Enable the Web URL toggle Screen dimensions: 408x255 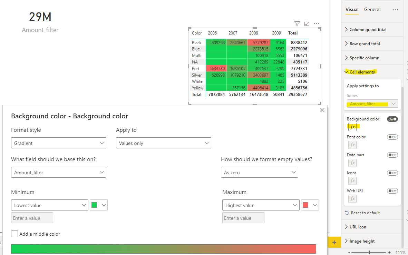392,191
